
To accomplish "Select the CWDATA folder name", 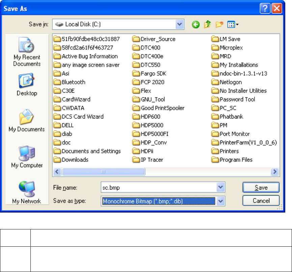I will 73,108.
